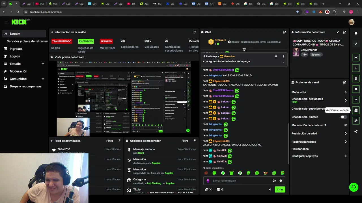Click the translate icon in message box
Image resolution: width=362 pixels, height=203 pixels.
274,181
